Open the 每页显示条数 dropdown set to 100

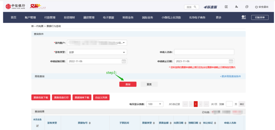(161, 104)
